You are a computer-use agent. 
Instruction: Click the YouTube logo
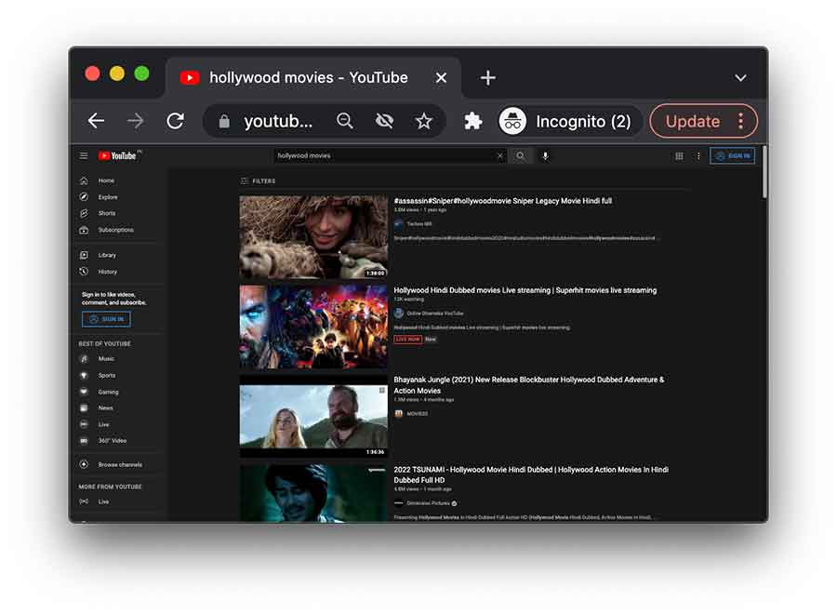pos(118,155)
